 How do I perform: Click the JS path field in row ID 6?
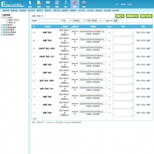[93, 71]
